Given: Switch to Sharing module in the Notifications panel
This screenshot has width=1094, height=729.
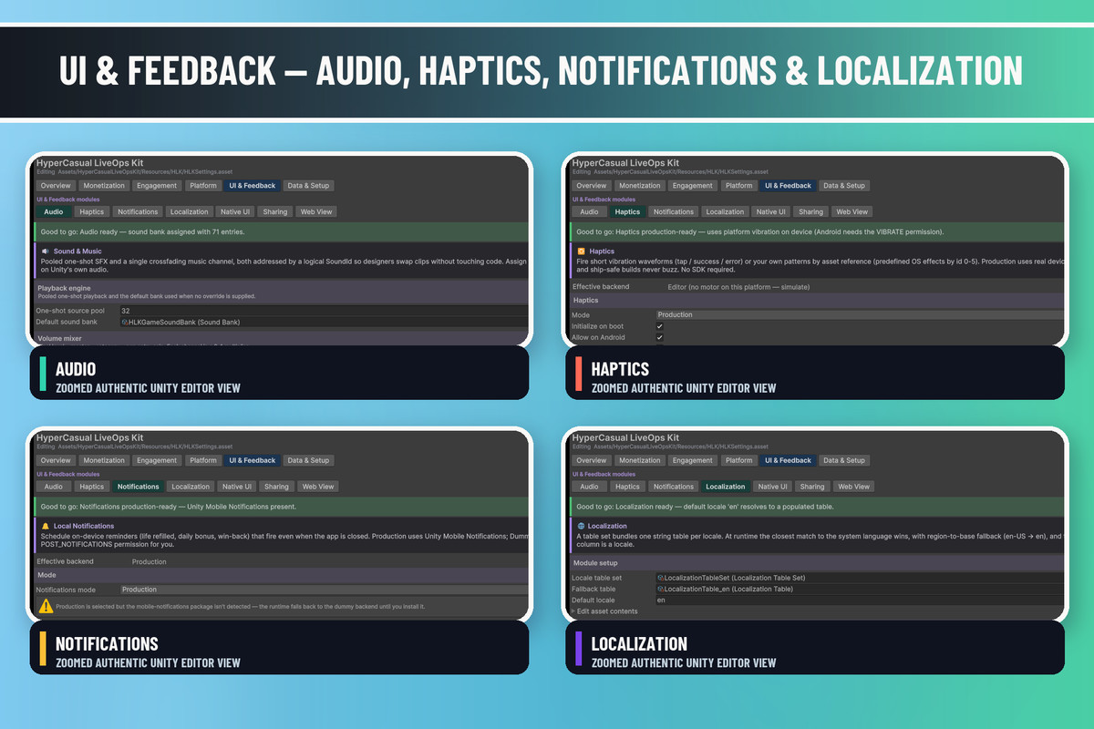Looking at the screenshot, I should pyautogui.click(x=276, y=487).
